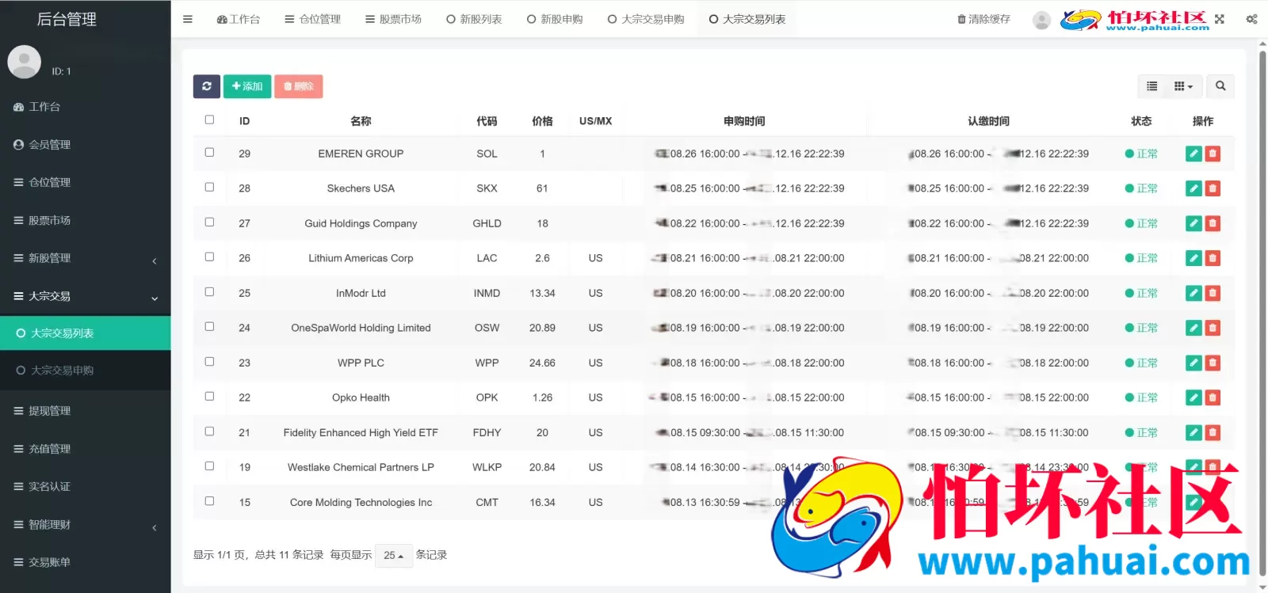Edit the InModr Ltd row
Viewport: 1268px width, 593px height.
click(x=1194, y=293)
